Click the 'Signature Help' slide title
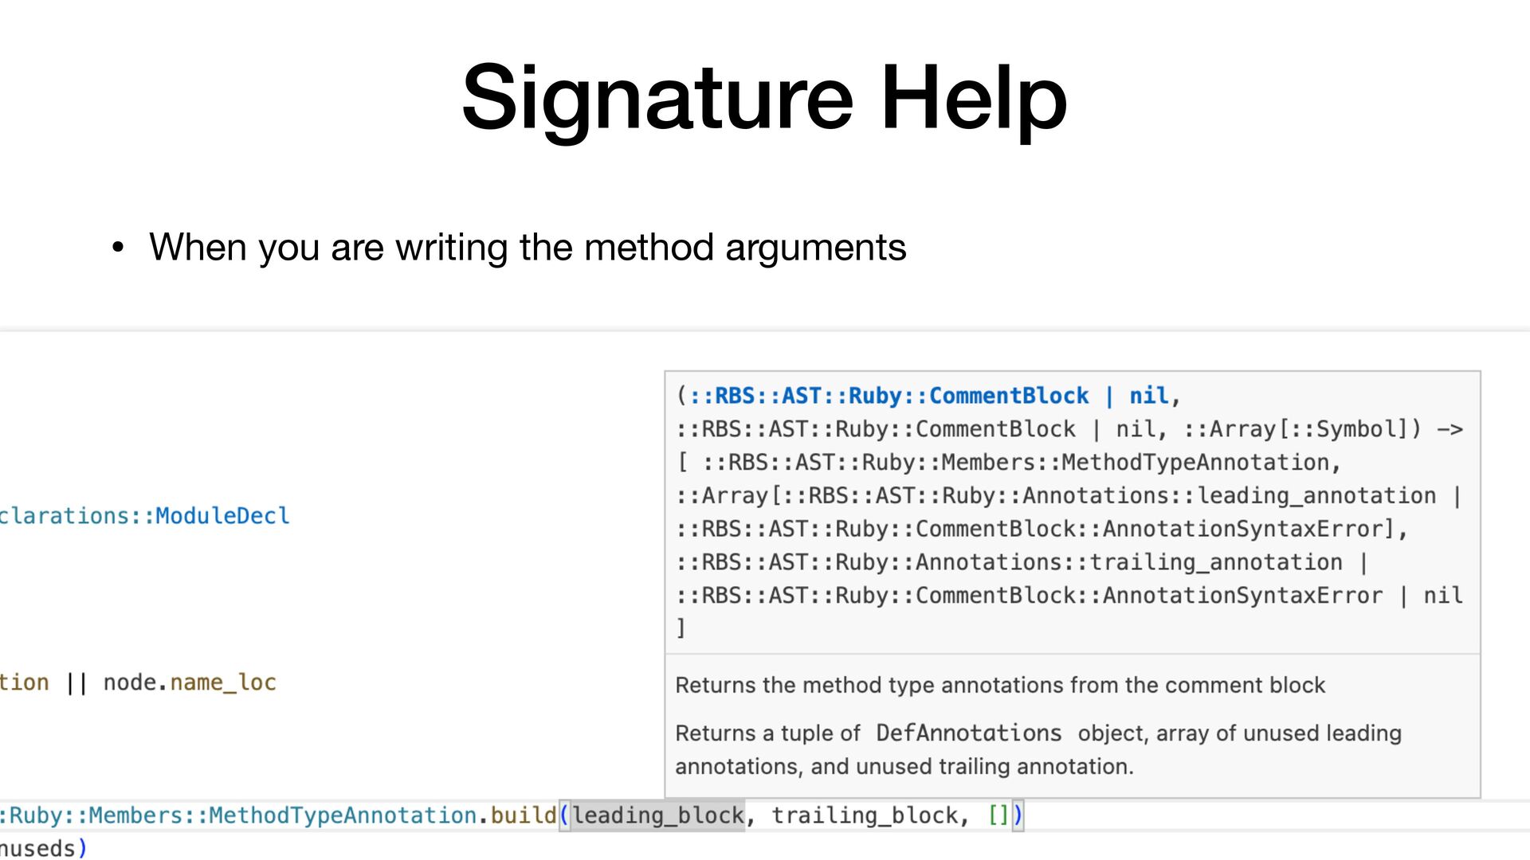Image resolution: width=1530 pixels, height=860 pixels. [x=763, y=99]
